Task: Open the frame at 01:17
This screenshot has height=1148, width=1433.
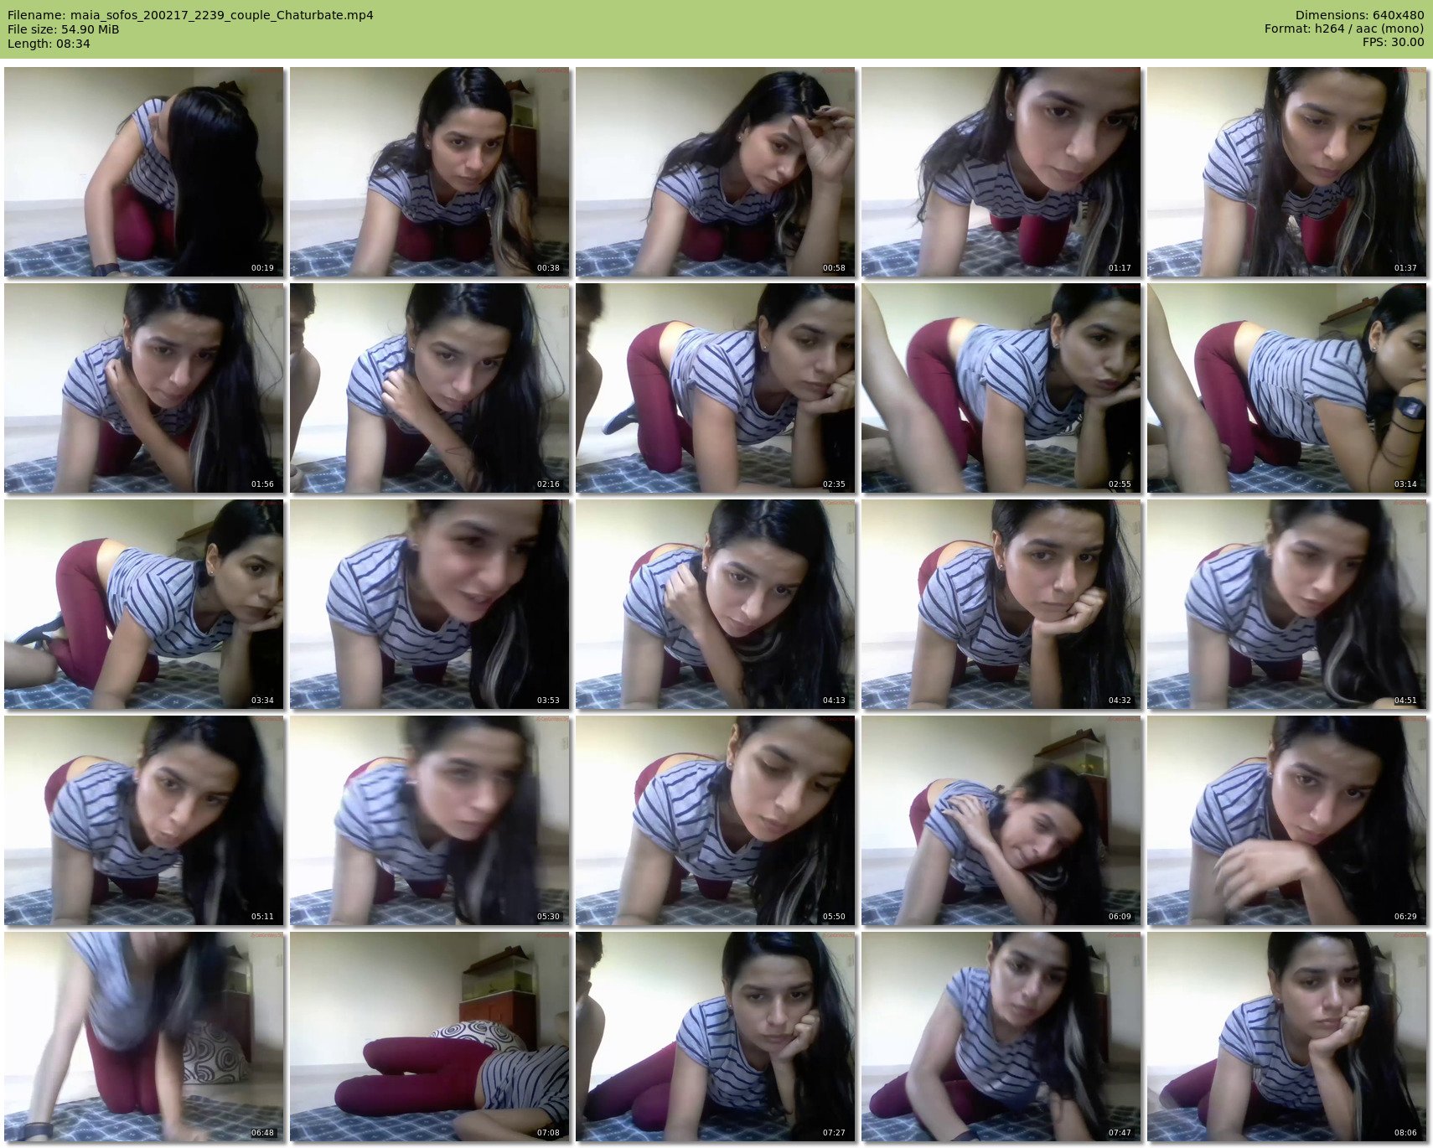Action: click(1001, 172)
